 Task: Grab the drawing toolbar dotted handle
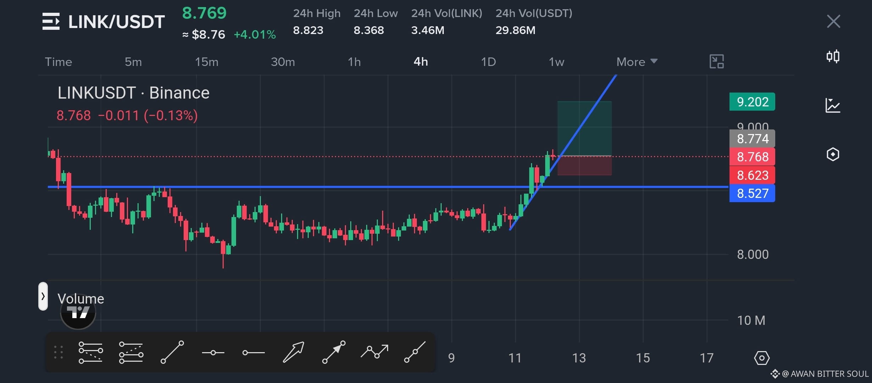(58, 352)
